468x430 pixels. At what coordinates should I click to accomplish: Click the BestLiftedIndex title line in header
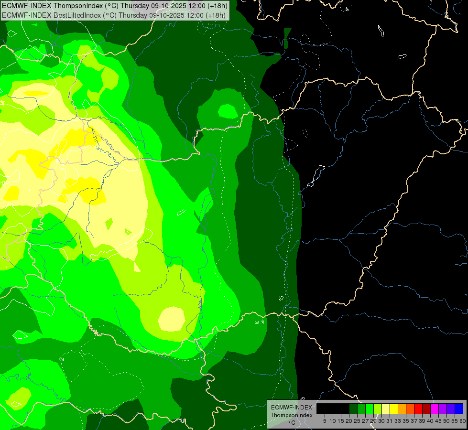point(114,15)
